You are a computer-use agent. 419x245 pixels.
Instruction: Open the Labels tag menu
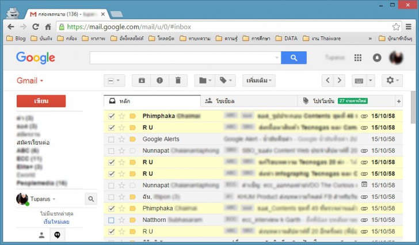tap(226, 80)
